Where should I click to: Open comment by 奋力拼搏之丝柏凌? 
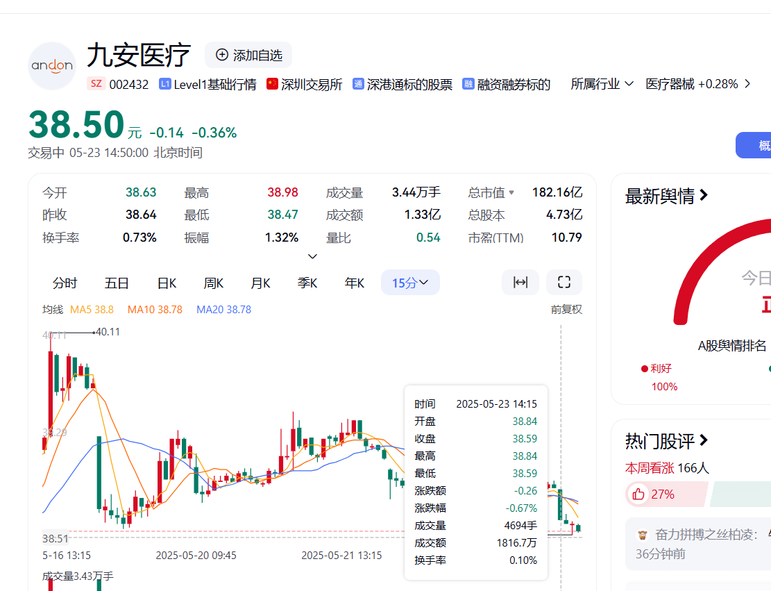click(x=698, y=544)
